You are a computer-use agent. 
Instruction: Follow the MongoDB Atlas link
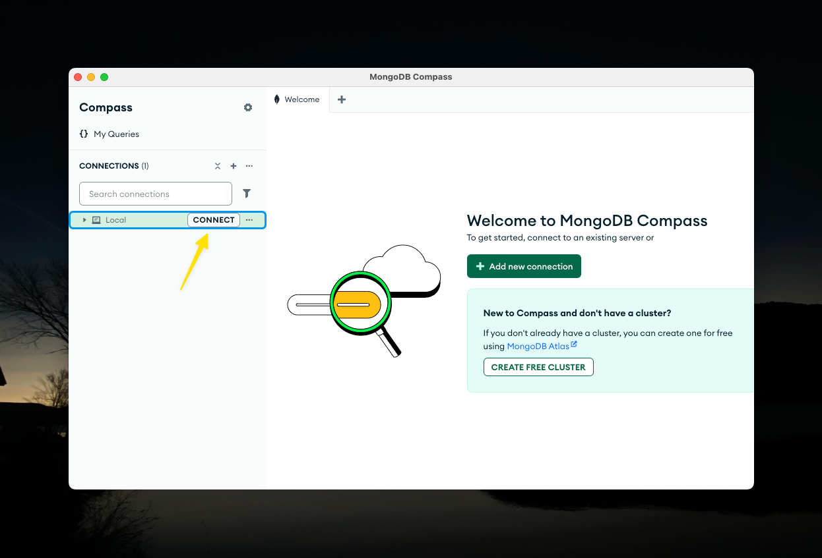click(542, 346)
